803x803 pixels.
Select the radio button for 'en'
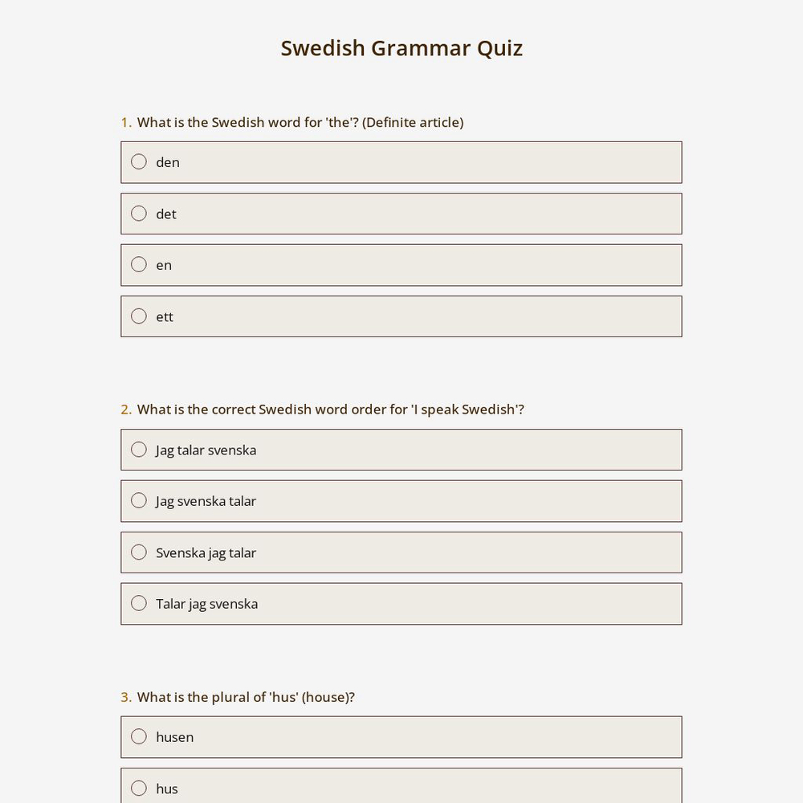click(x=139, y=264)
